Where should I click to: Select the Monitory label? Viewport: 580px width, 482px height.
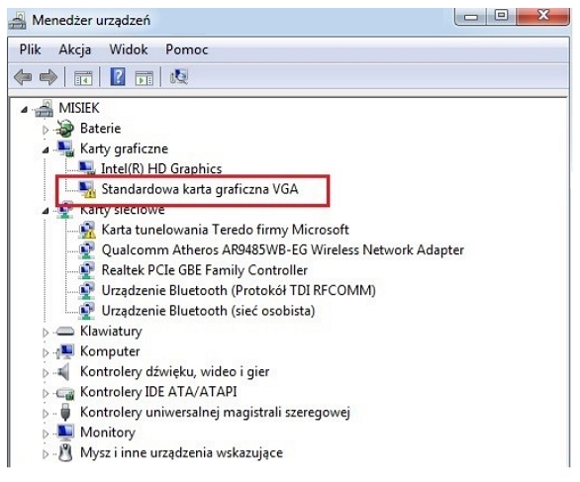[108, 433]
